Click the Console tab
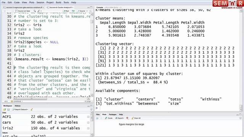The height and width of the screenshot is (137, 244). pos(100,8)
